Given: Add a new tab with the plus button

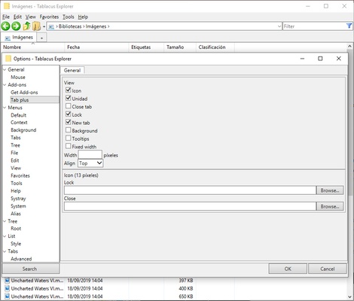Looking at the screenshot, I should pos(41,38).
